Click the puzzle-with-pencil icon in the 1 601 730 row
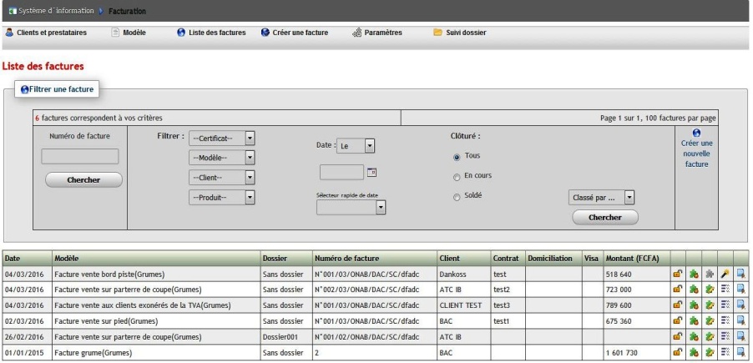Image resolution: width=753 pixels, height=363 pixels. (x=710, y=353)
